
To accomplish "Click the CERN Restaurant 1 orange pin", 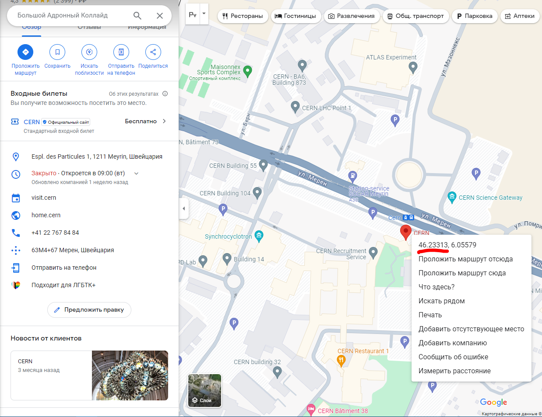I will pos(341,360).
